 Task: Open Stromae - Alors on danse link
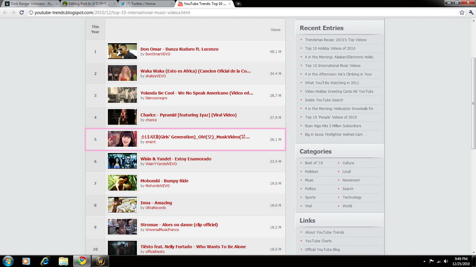click(x=179, y=225)
